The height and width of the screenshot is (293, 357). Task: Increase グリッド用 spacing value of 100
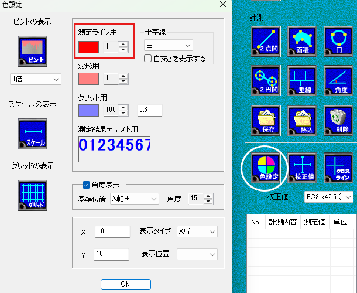123,108
